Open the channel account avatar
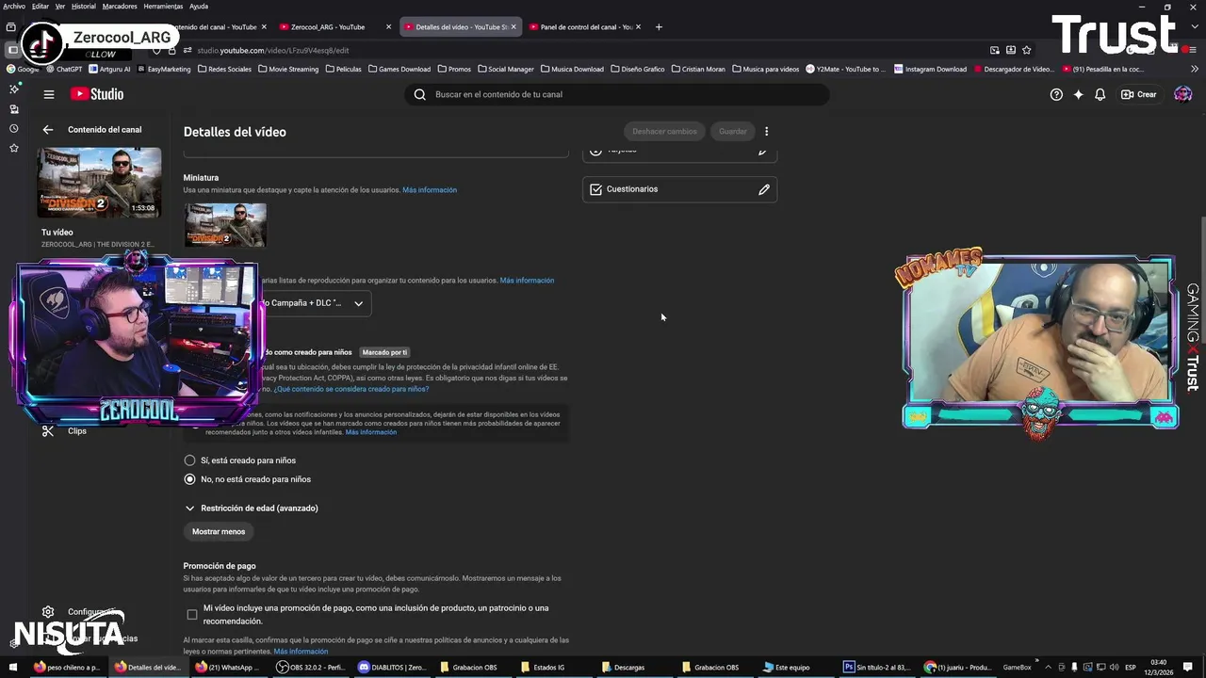Viewport: 1206px width, 678px height. pyautogui.click(x=1182, y=94)
